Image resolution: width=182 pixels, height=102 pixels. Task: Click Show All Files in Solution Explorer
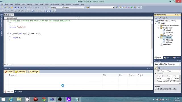(160, 18)
